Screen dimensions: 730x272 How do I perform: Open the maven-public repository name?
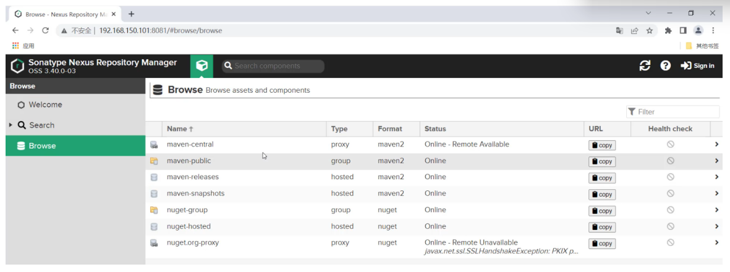click(189, 161)
